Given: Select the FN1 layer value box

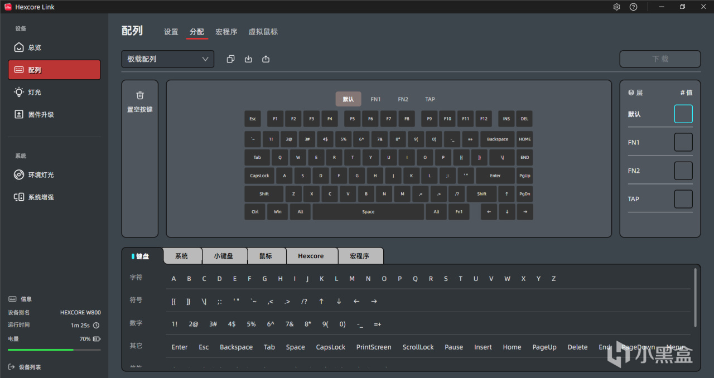Looking at the screenshot, I should coord(683,142).
